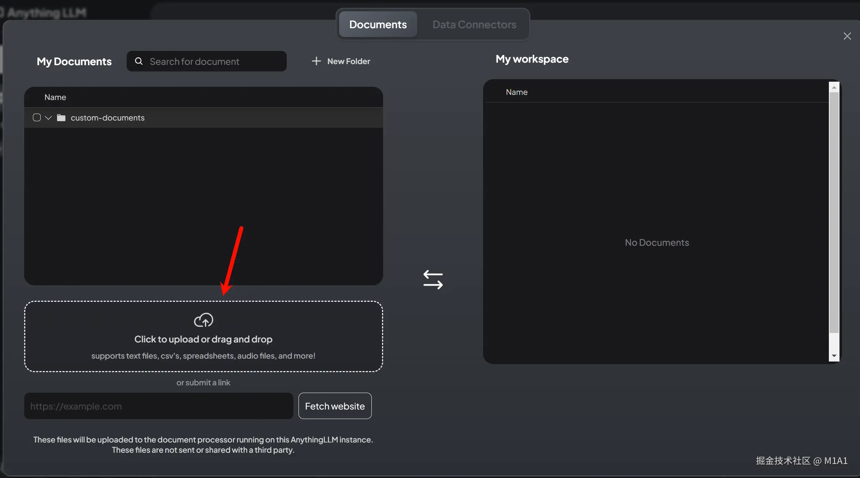The width and height of the screenshot is (860, 478).
Task: Click the Name header in My Documents
Action: tap(55, 97)
